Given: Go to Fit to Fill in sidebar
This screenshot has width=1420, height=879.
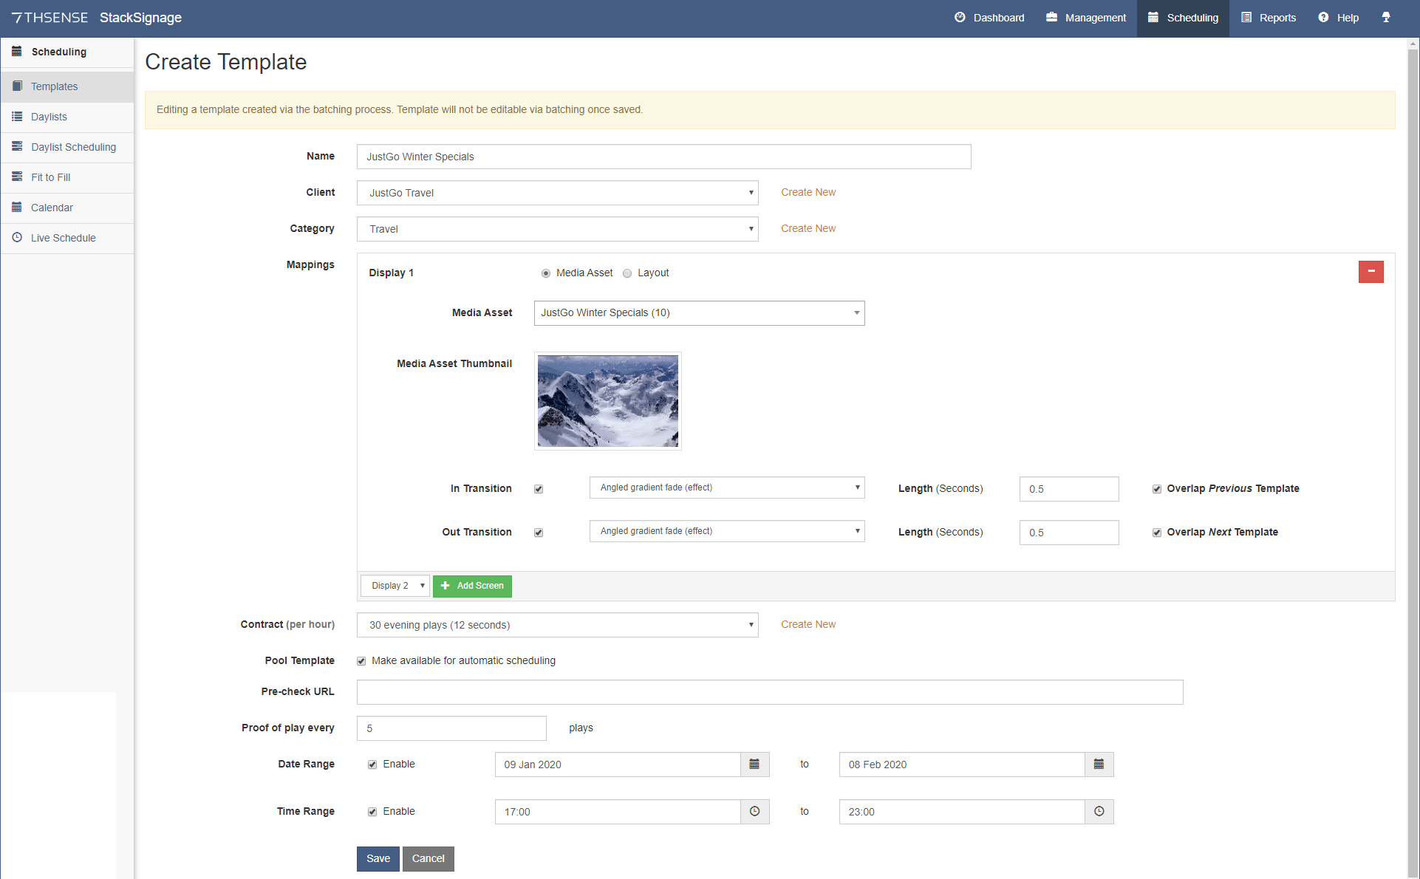Looking at the screenshot, I should (67, 177).
